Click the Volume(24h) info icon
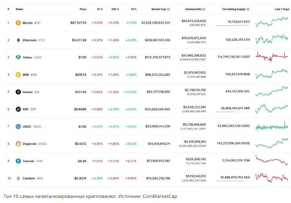Viewport: 291px width, 203px height. click(x=204, y=9)
